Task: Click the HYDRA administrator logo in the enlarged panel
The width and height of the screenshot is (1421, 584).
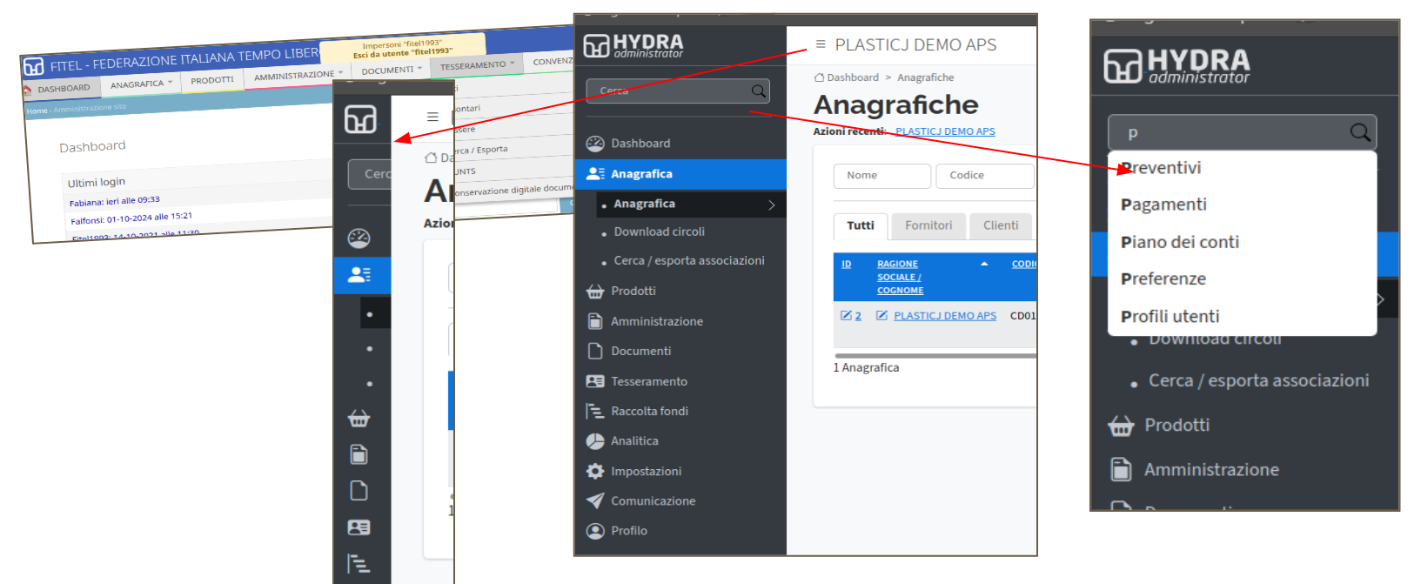Action: tap(1176, 66)
